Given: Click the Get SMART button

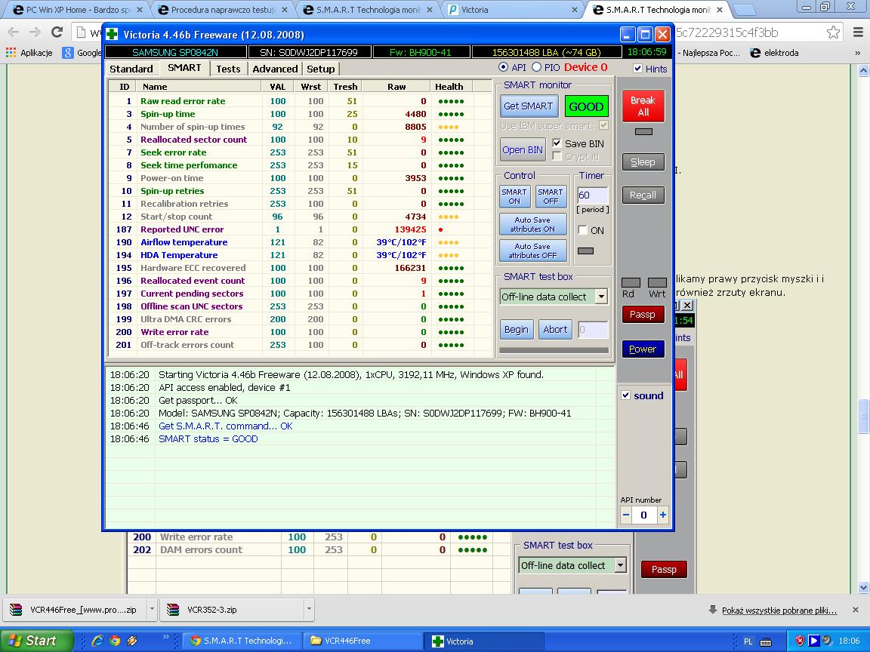Looking at the screenshot, I should (x=528, y=106).
